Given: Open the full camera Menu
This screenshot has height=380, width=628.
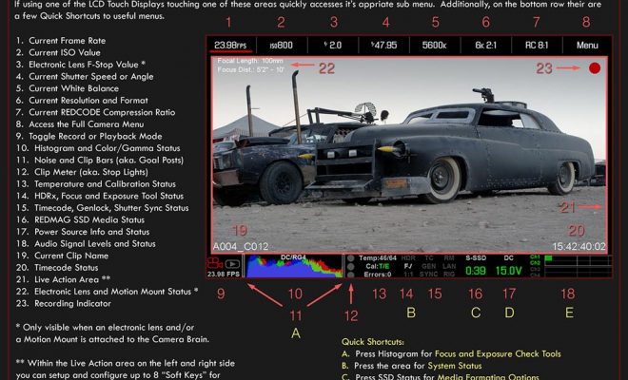Looking at the screenshot, I should 587,46.
